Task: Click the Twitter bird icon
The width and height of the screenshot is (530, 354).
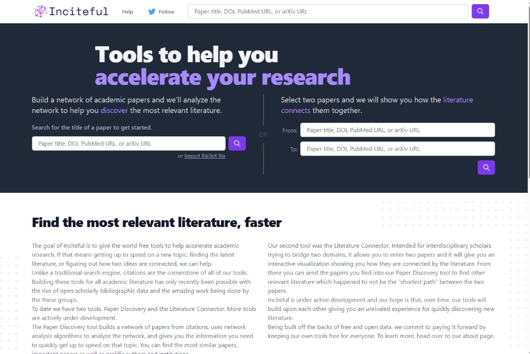Action: coord(152,11)
